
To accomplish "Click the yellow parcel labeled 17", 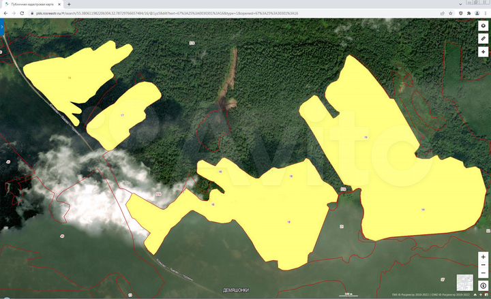I will coord(124,116).
